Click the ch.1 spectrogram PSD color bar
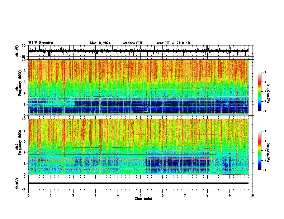This screenshot has width=284, height=219. click(x=260, y=92)
